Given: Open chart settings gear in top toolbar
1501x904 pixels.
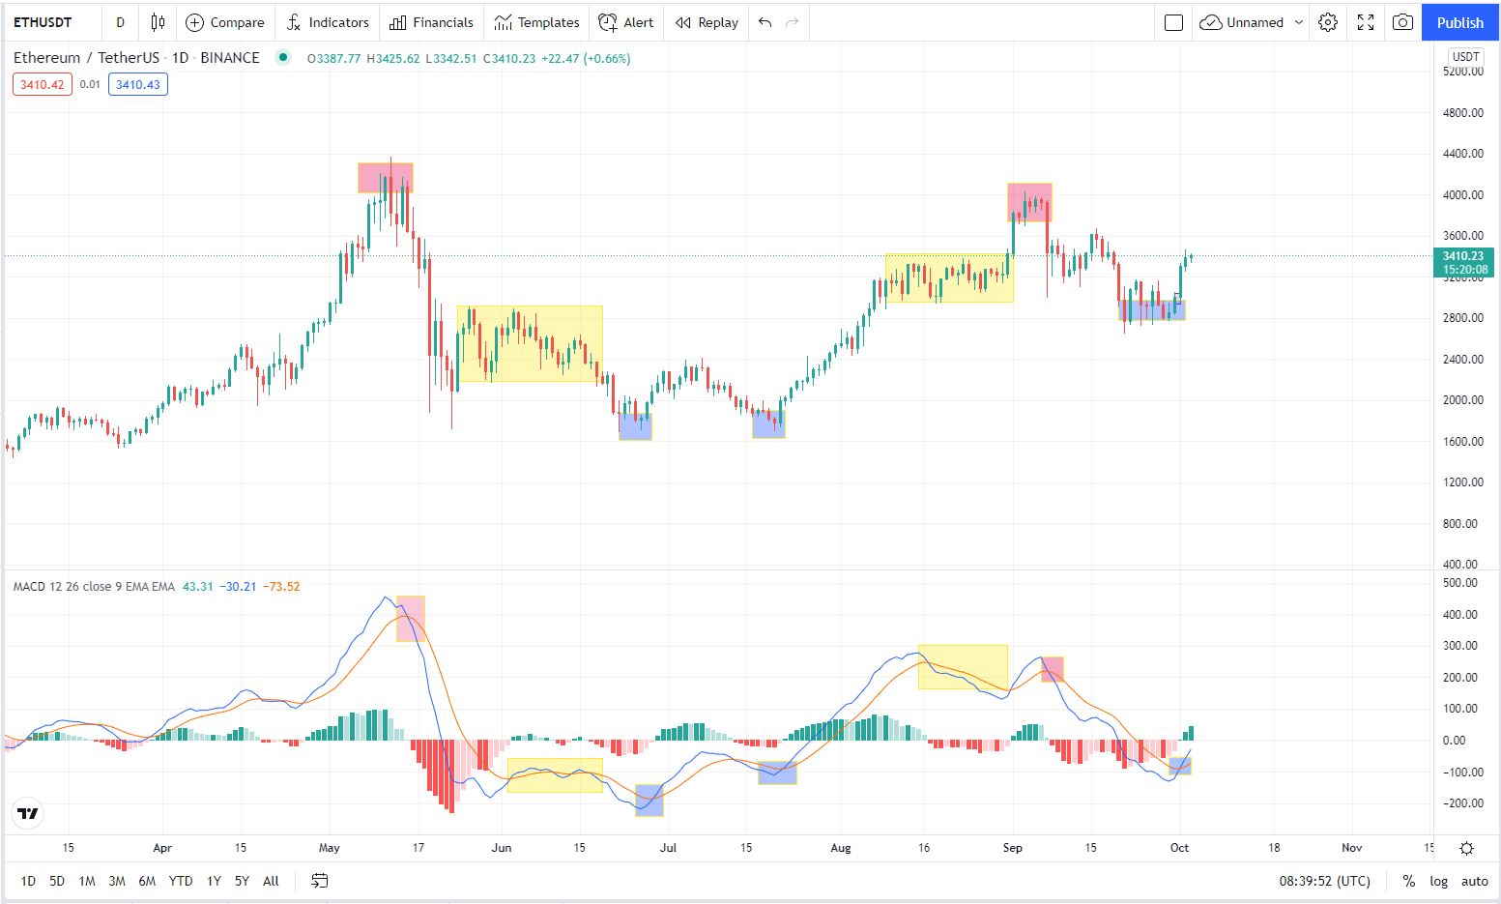Looking at the screenshot, I should (1328, 22).
